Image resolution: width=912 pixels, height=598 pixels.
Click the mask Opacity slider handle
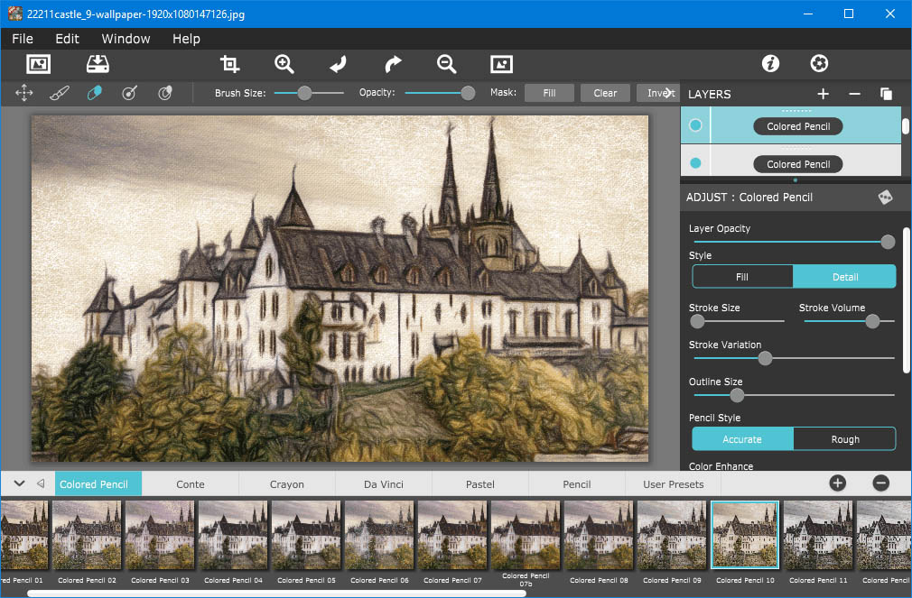(x=468, y=93)
